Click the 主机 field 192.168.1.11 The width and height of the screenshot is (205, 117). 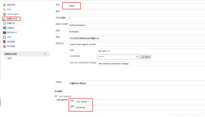coord(151,51)
